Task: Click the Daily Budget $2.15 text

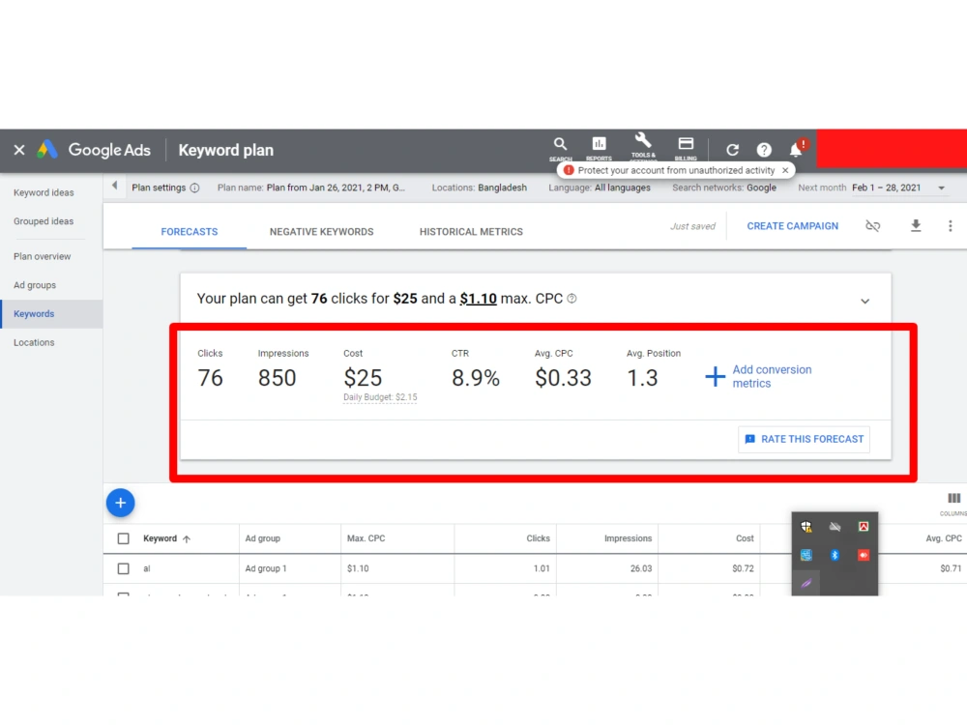Action: [x=380, y=397]
